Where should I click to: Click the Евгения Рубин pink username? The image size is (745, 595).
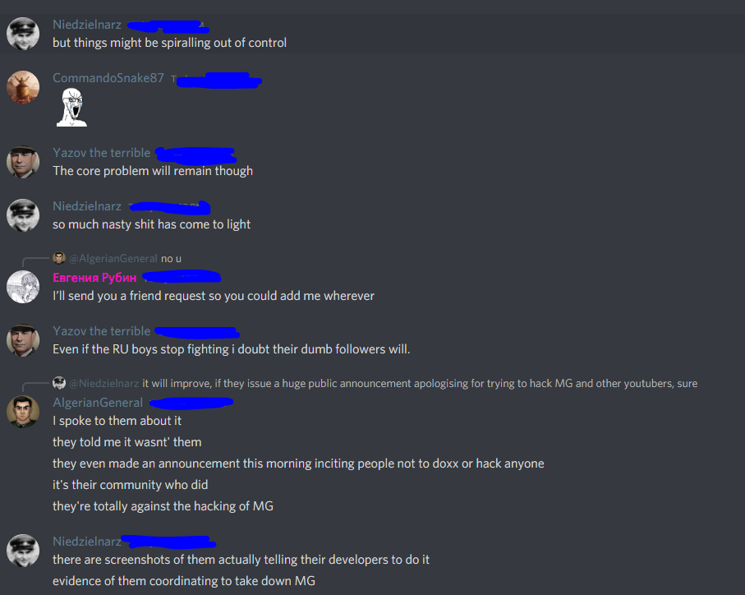(94, 278)
